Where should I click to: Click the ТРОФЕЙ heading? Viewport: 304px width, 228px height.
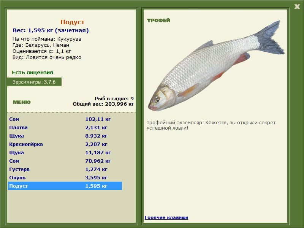click(158, 21)
